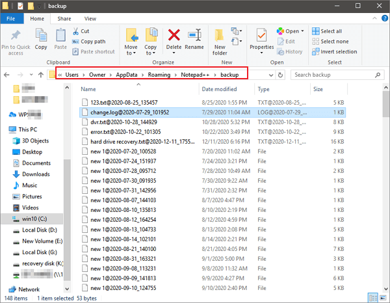Switch to the View ribbon tab
The height and width of the screenshot is (303, 390).
[x=90, y=19]
